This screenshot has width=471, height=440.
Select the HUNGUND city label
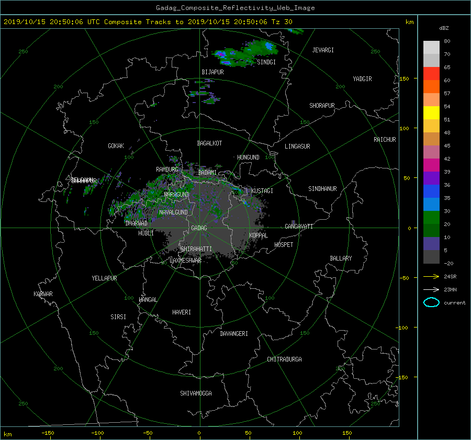coord(248,157)
